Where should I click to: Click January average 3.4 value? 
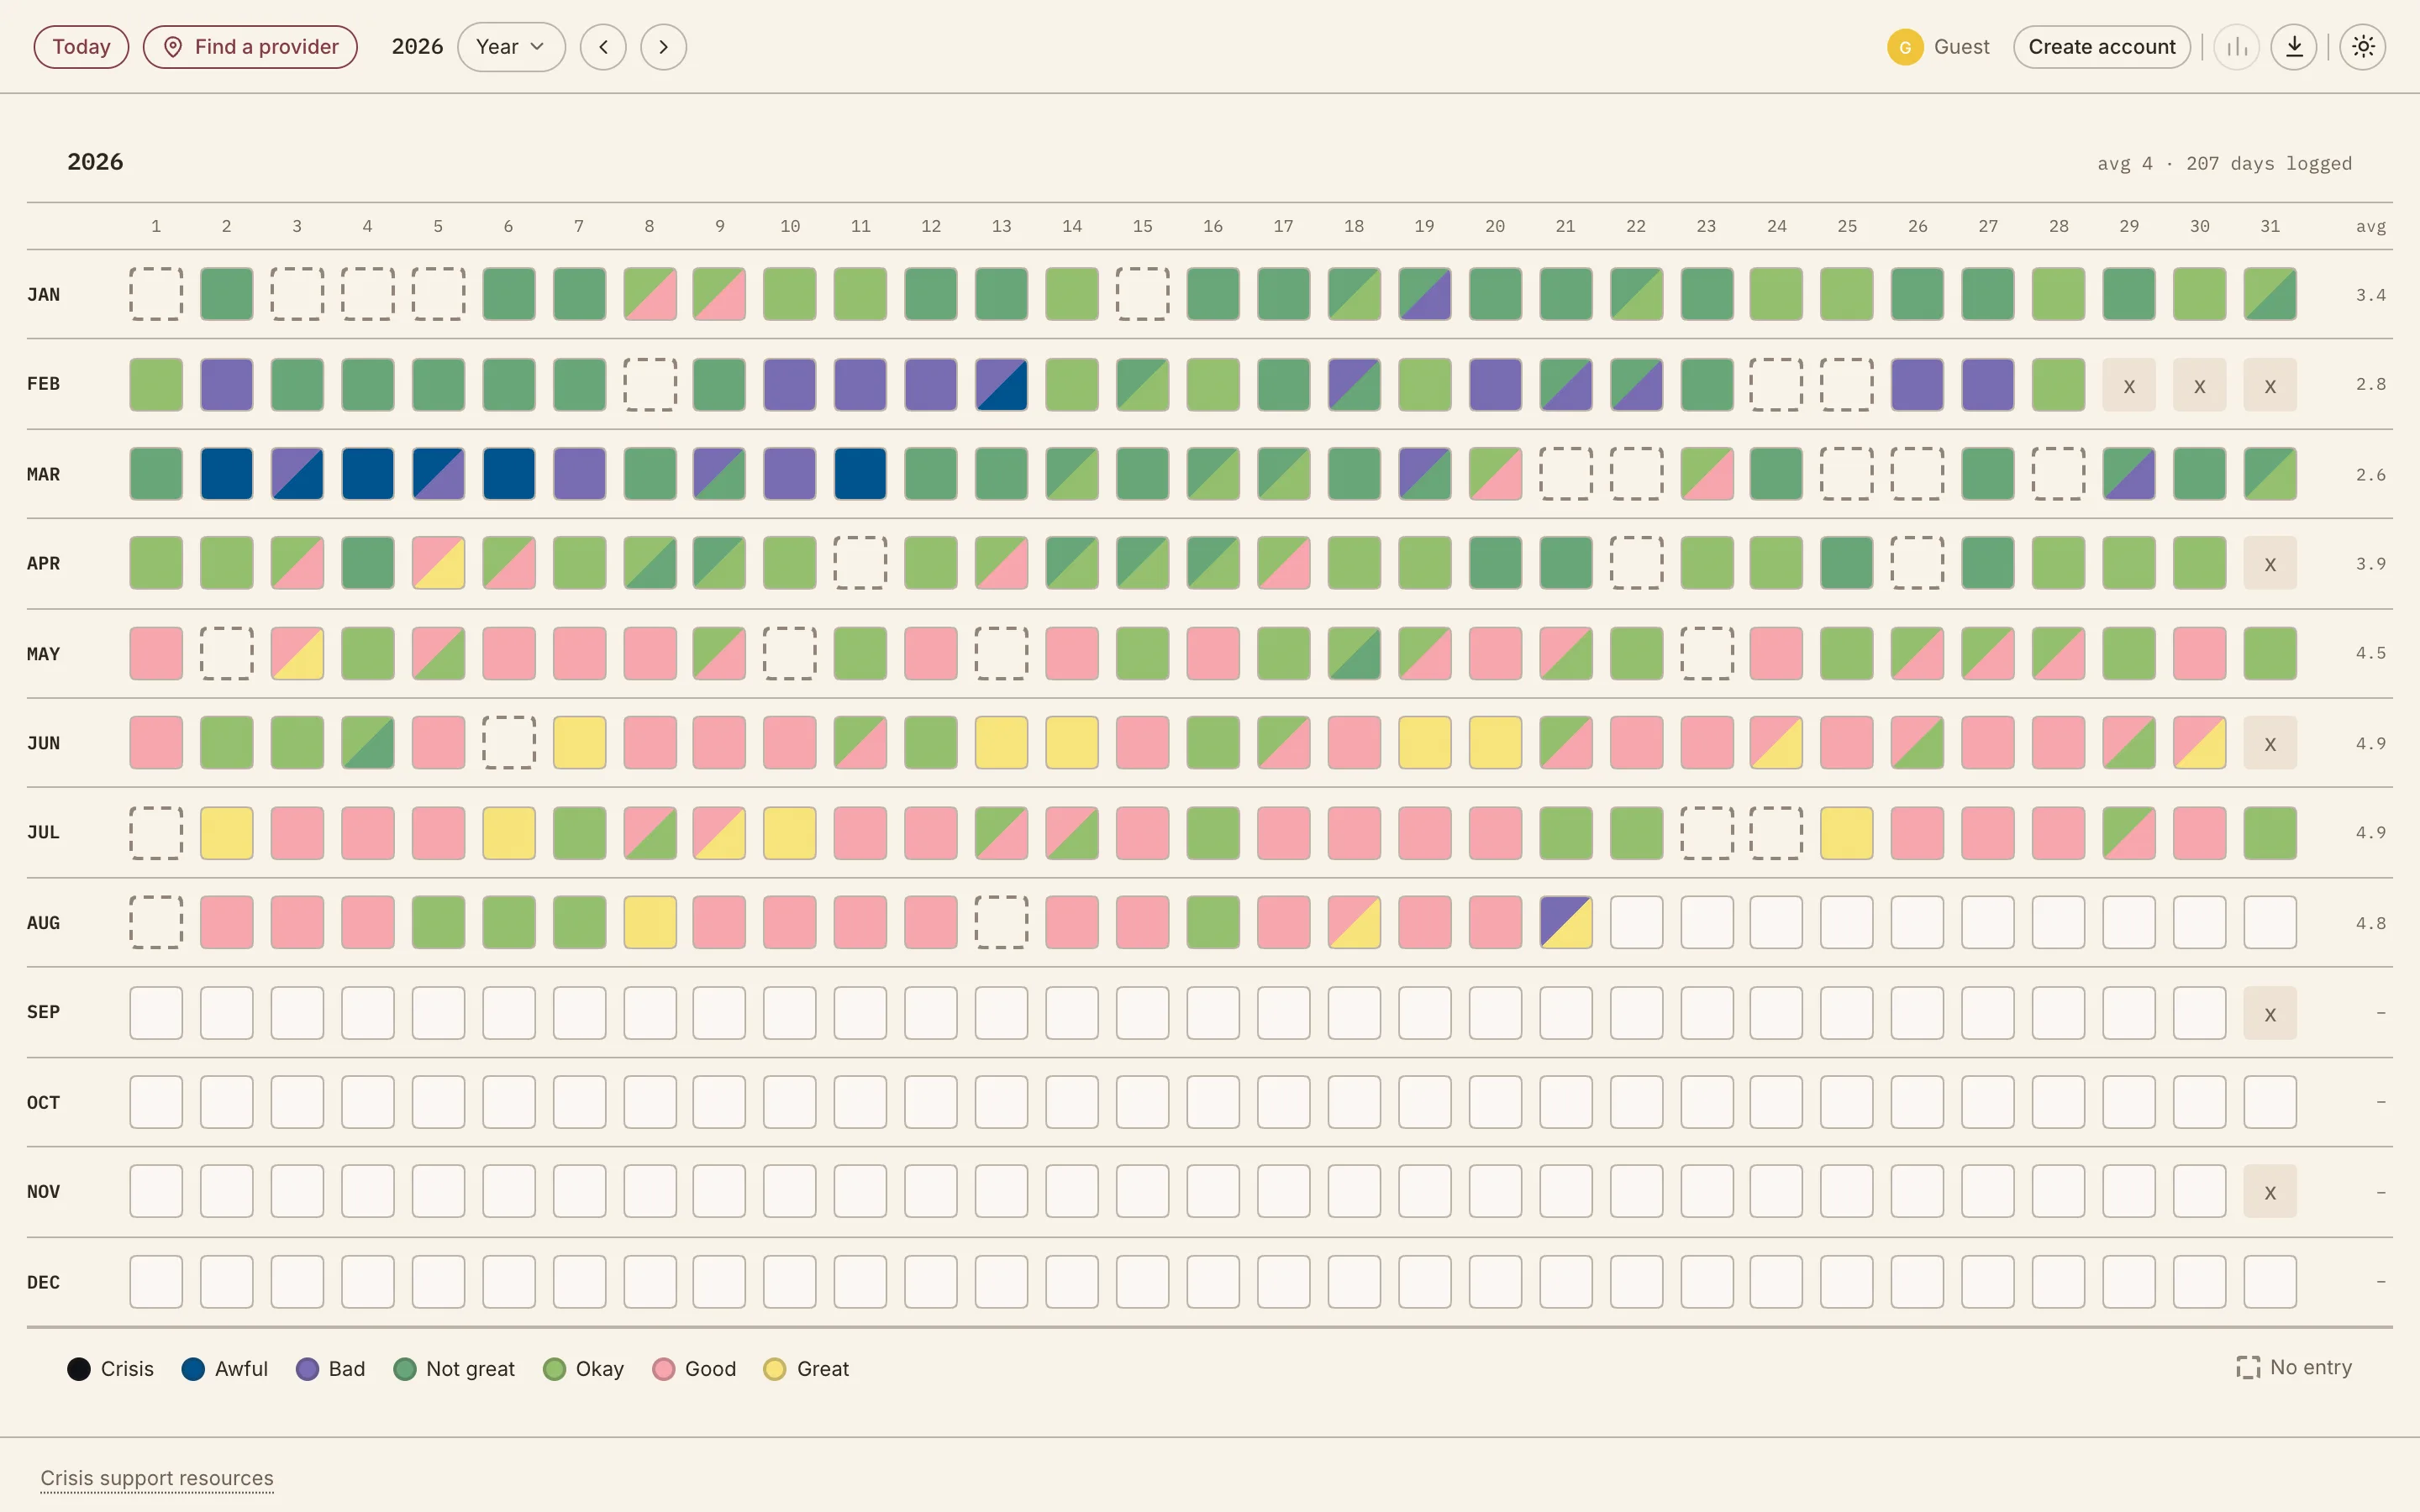click(2371, 295)
